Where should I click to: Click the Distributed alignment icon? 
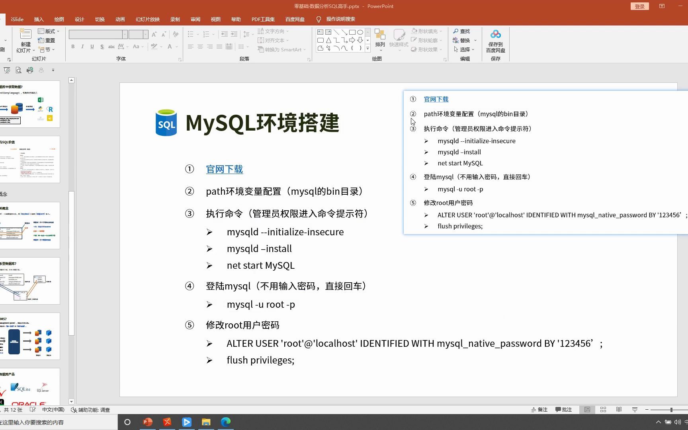(x=229, y=47)
